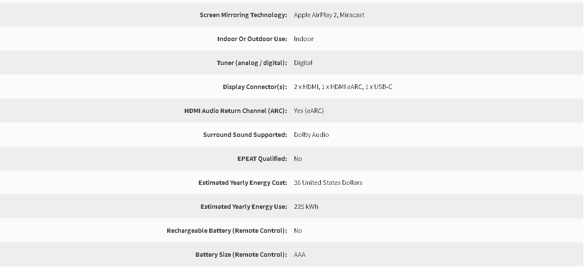Click the Estimated Yearly Energy Use label
Image resolution: width=588 pixels, height=267 pixels.
(244, 207)
